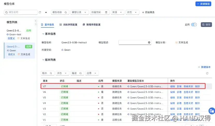Click the 模型来源 column header
This screenshot has width=215, height=126.
click(x=117, y=81)
